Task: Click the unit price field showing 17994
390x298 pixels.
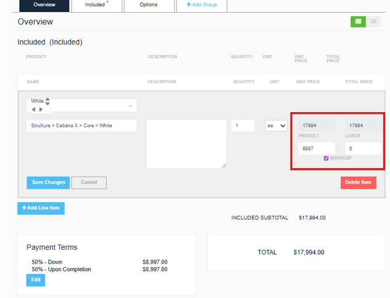Action: coord(317,125)
